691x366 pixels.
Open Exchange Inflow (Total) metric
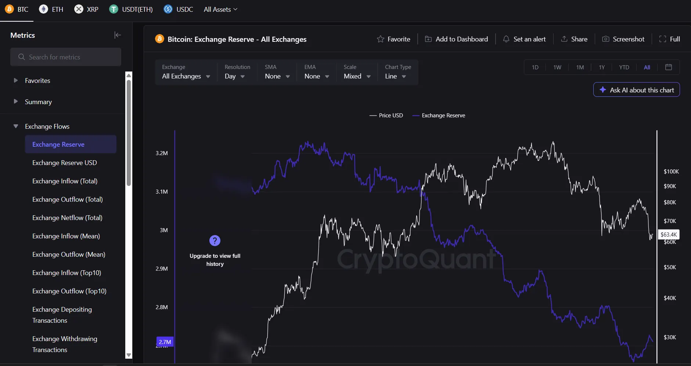[65, 181]
